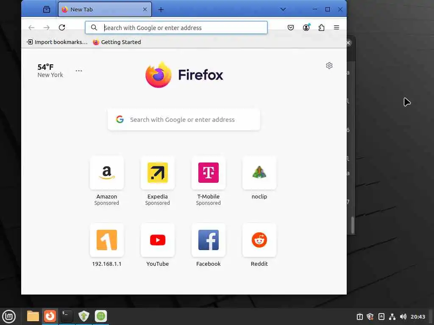Open the Getting Started bookmark
This screenshot has width=434, height=325.
coord(117,42)
